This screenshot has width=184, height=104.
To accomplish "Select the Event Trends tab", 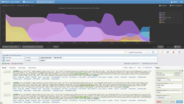I will coord(32,68).
